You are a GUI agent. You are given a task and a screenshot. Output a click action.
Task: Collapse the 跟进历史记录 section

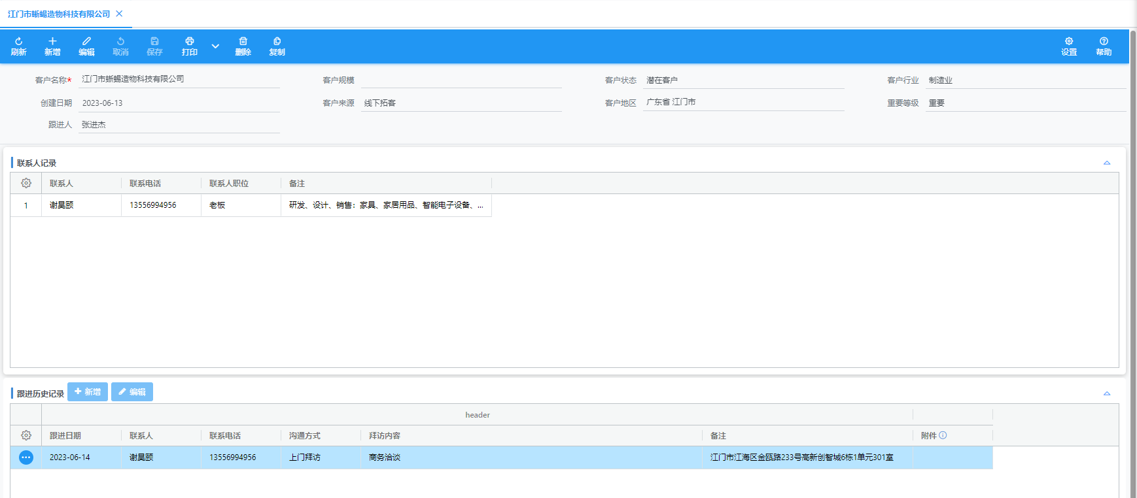1107,393
